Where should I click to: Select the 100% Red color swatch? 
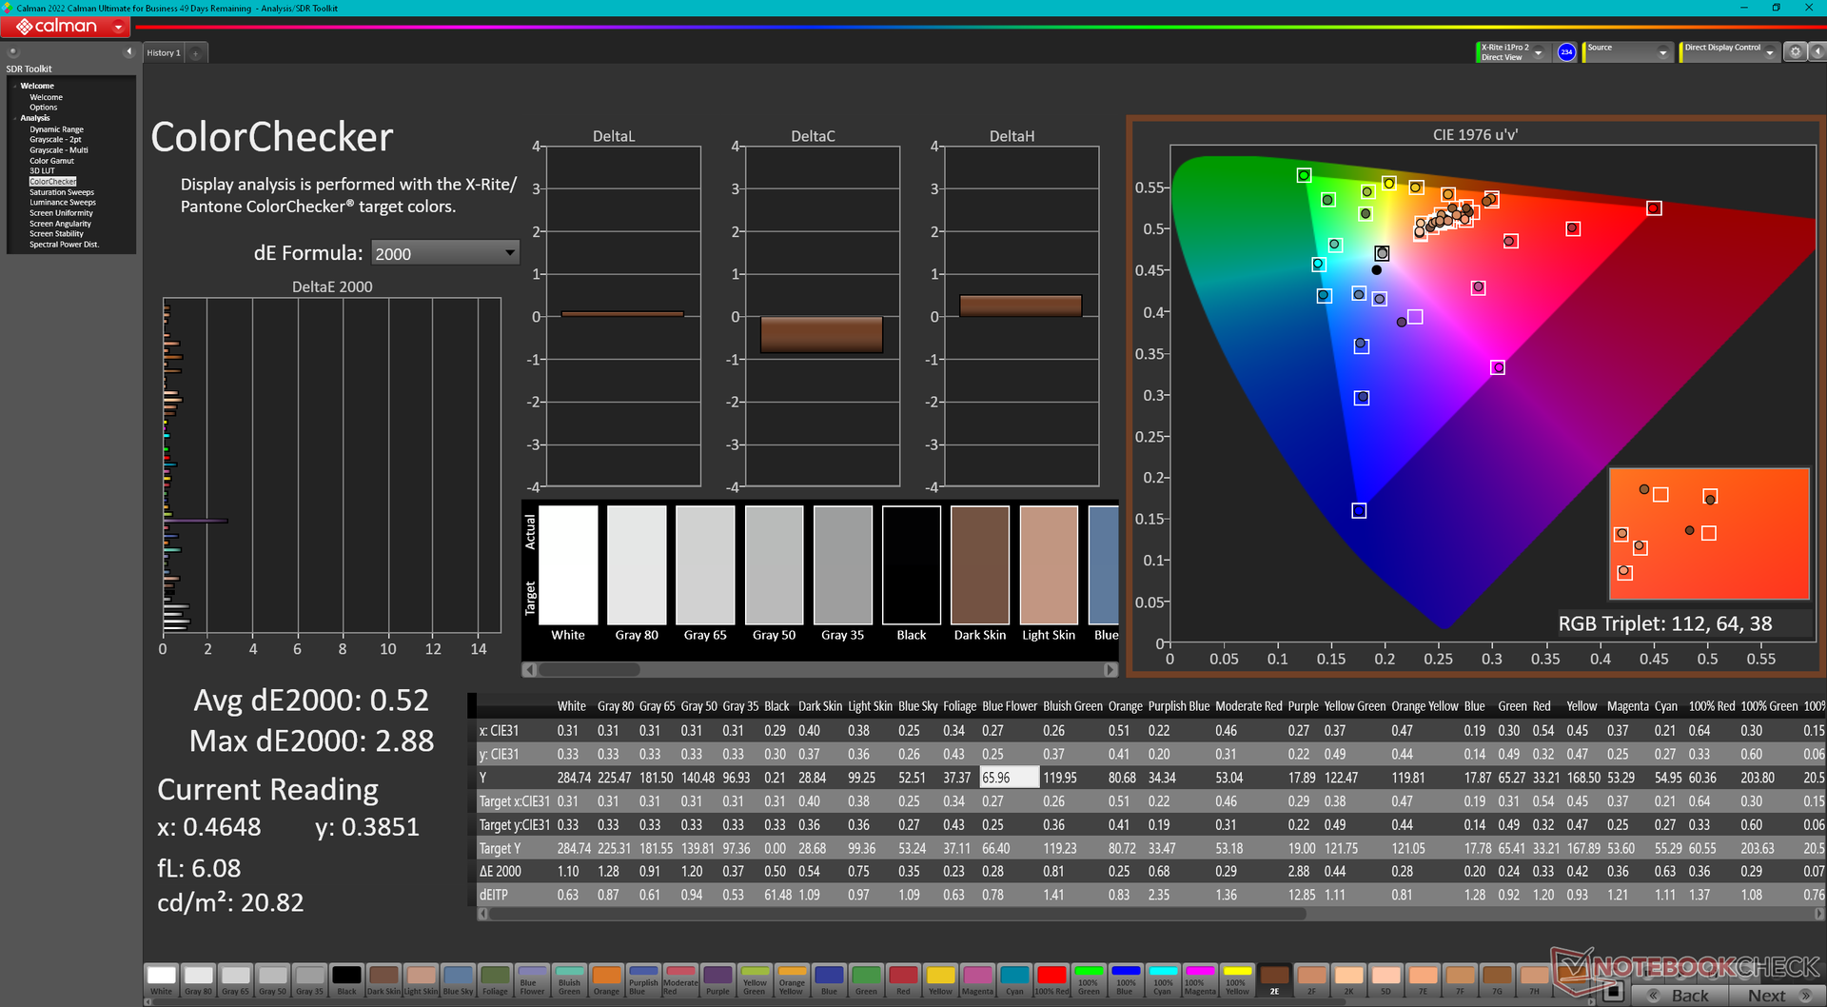point(1051,977)
